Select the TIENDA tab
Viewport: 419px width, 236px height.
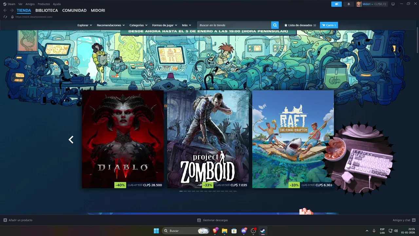24,10
